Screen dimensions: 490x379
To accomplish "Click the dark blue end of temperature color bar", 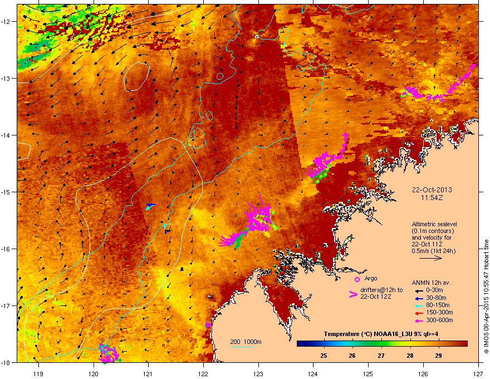I will pos(300,344).
